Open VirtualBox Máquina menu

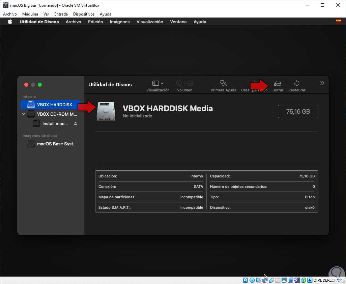(30, 14)
